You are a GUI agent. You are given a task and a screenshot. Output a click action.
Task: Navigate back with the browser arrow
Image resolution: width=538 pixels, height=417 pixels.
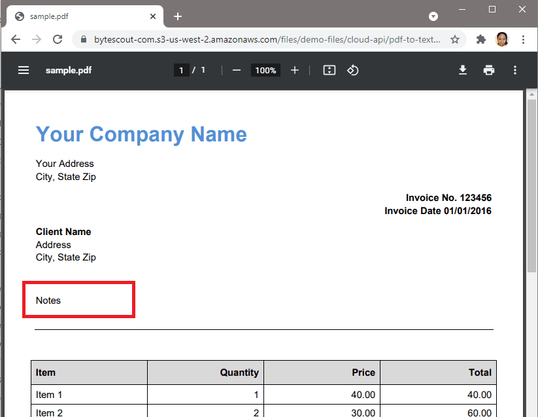coord(16,39)
